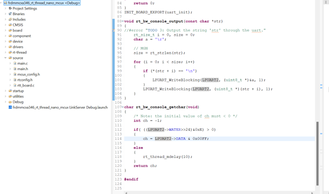Click the board folder icon
The width and height of the screenshot is (329, 194).
pos(10,30)
